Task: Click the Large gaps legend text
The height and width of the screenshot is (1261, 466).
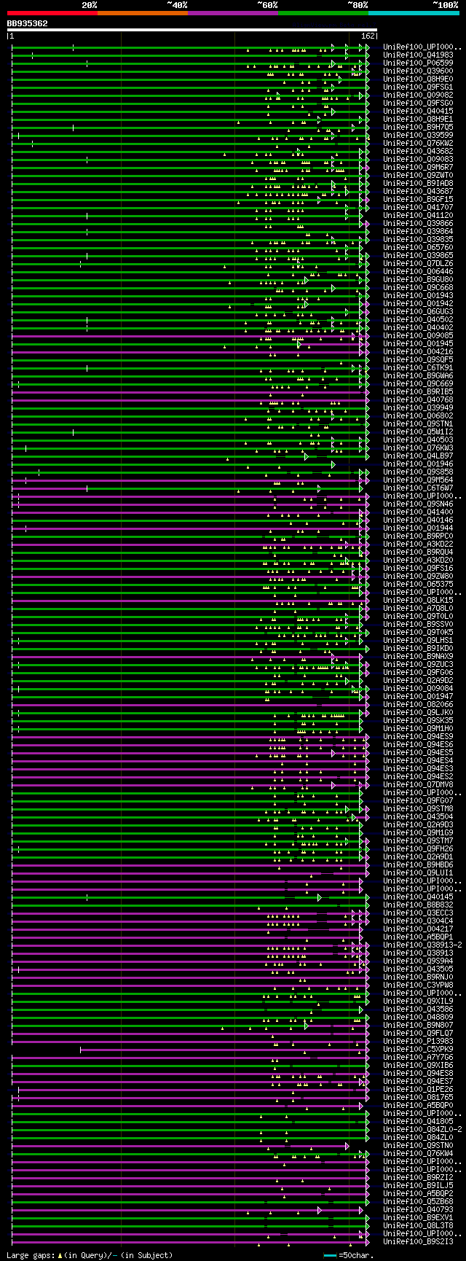Action: (90, 1255)
